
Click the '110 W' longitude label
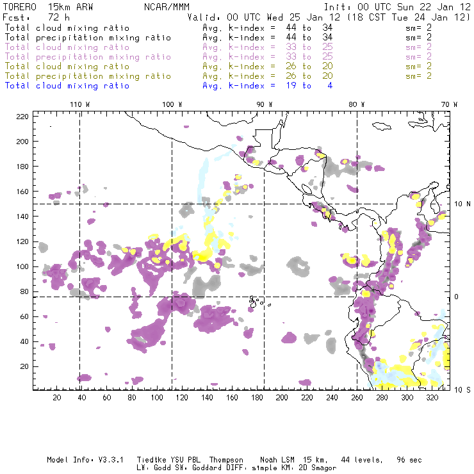tap(80, 104)
